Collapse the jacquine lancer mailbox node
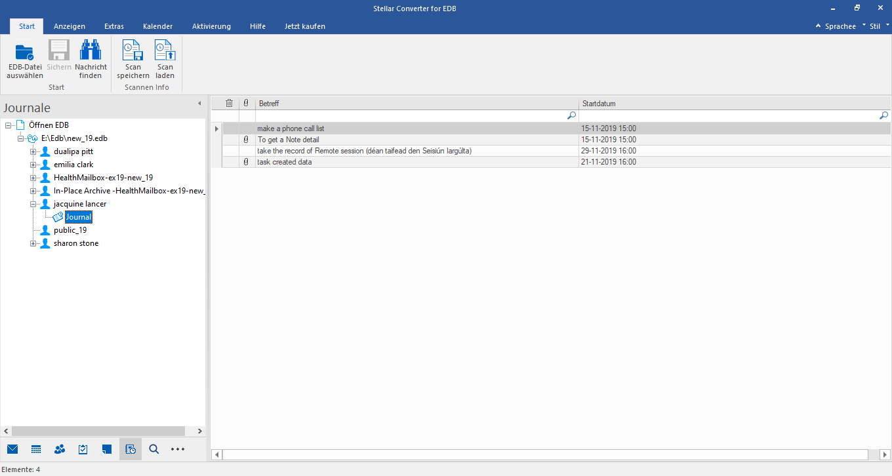This screenshot has height=476, width=892. pos(33,204)
